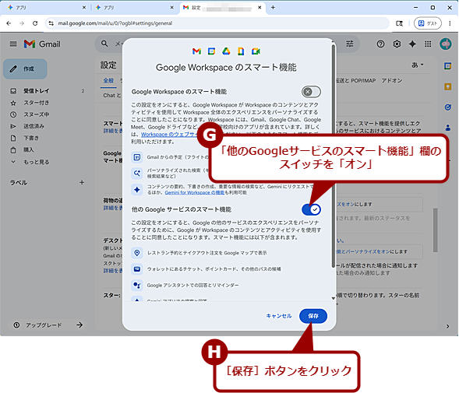Screen dimensions: 459x393
Task: Open the support help question-mark icon
Action: [x=380, y=44]
